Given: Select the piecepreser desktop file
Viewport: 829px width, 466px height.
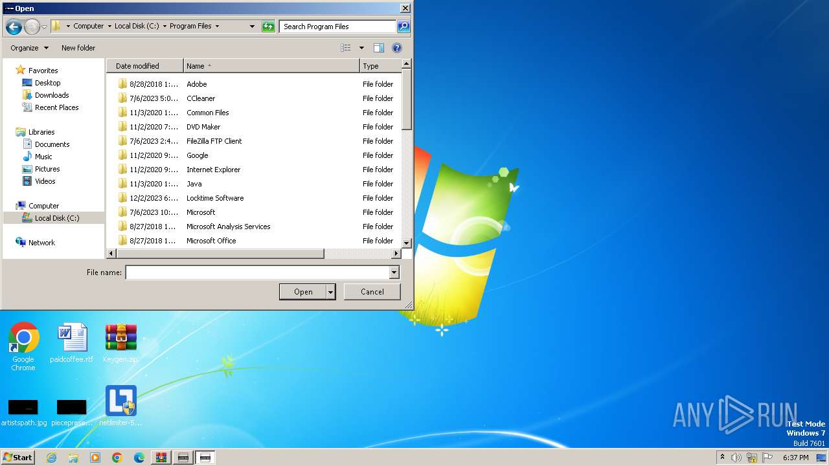Looking at the screenshot, I should pyautogui.click(x=71, y=412).
